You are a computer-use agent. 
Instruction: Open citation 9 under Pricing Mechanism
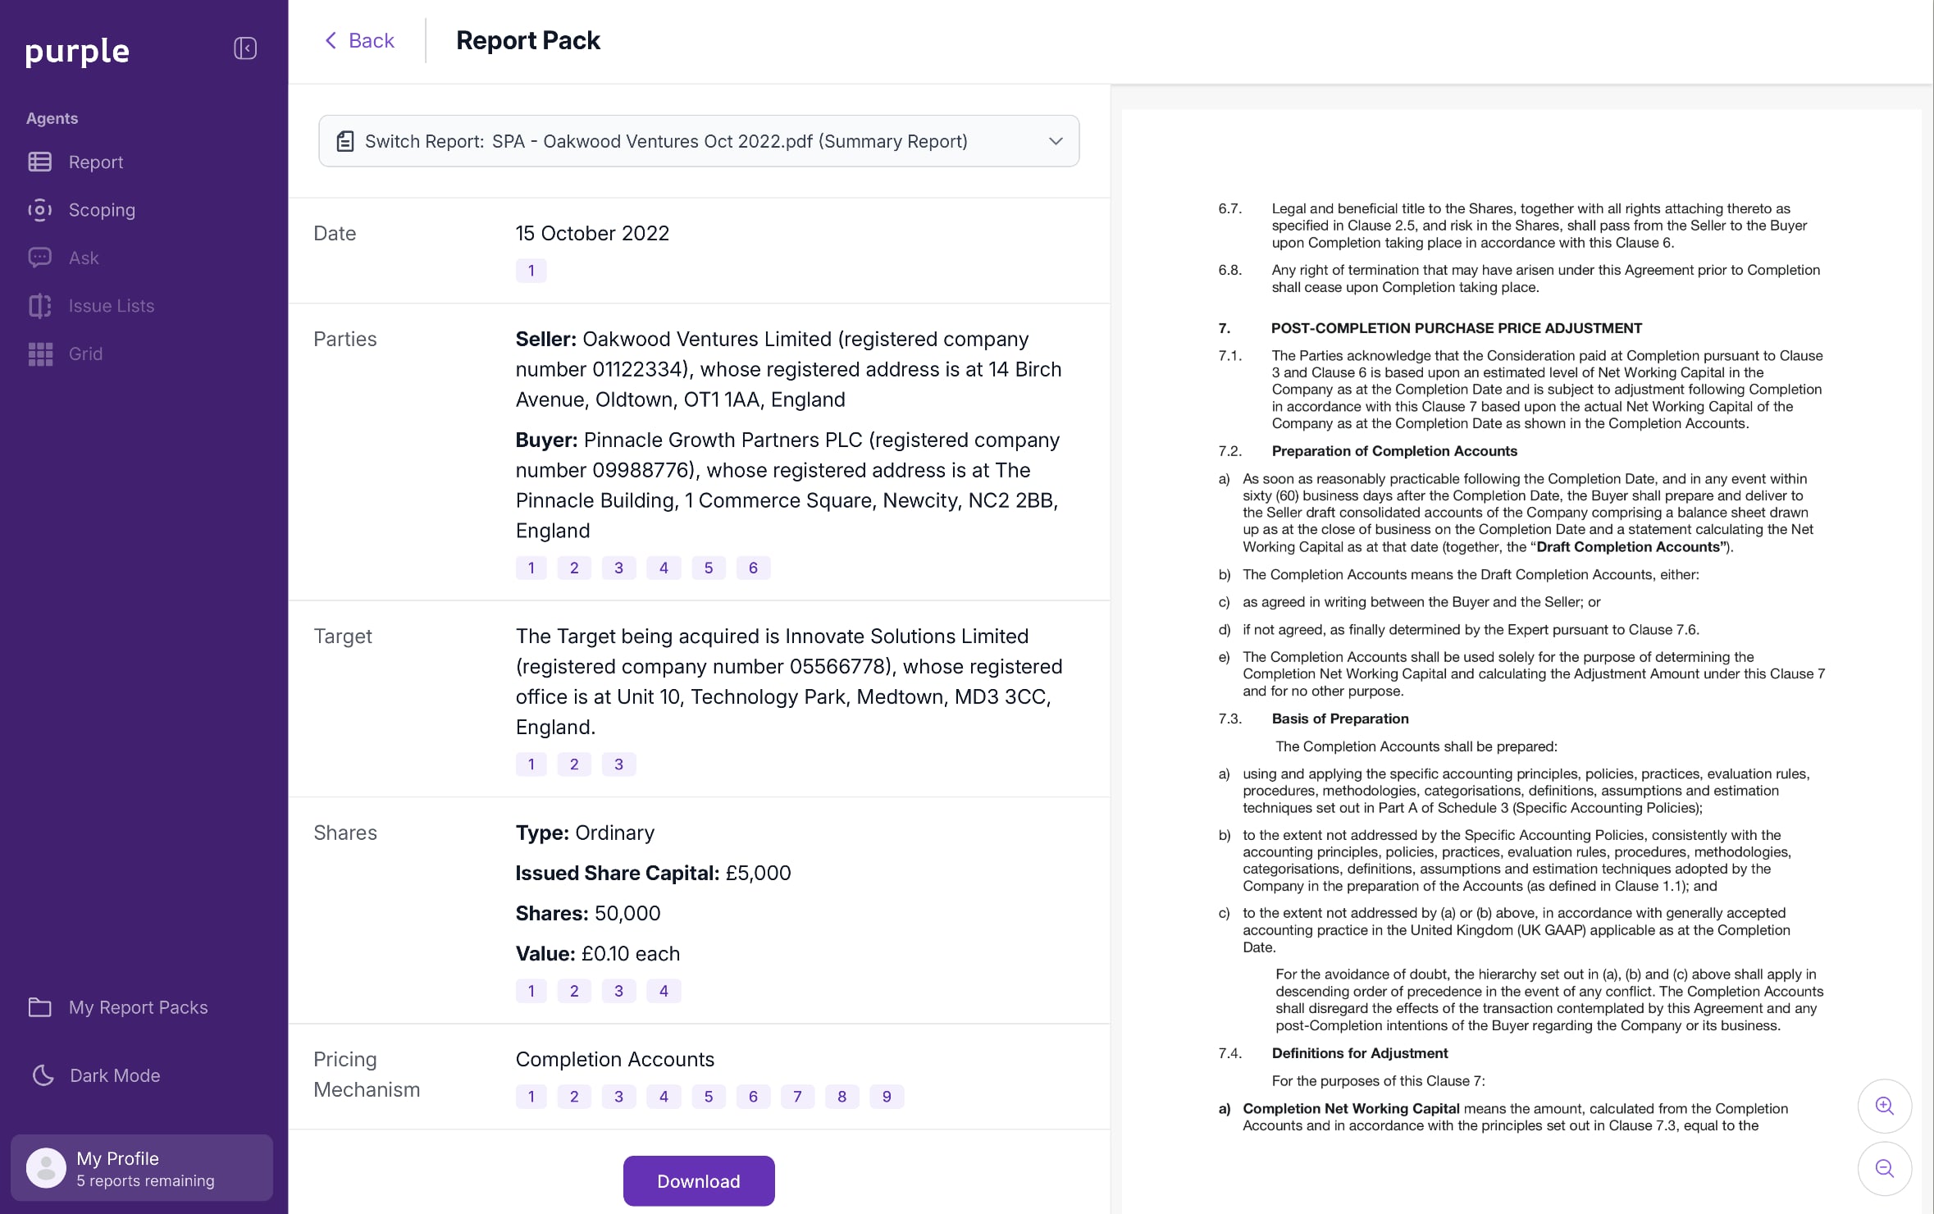[886, 1096]
